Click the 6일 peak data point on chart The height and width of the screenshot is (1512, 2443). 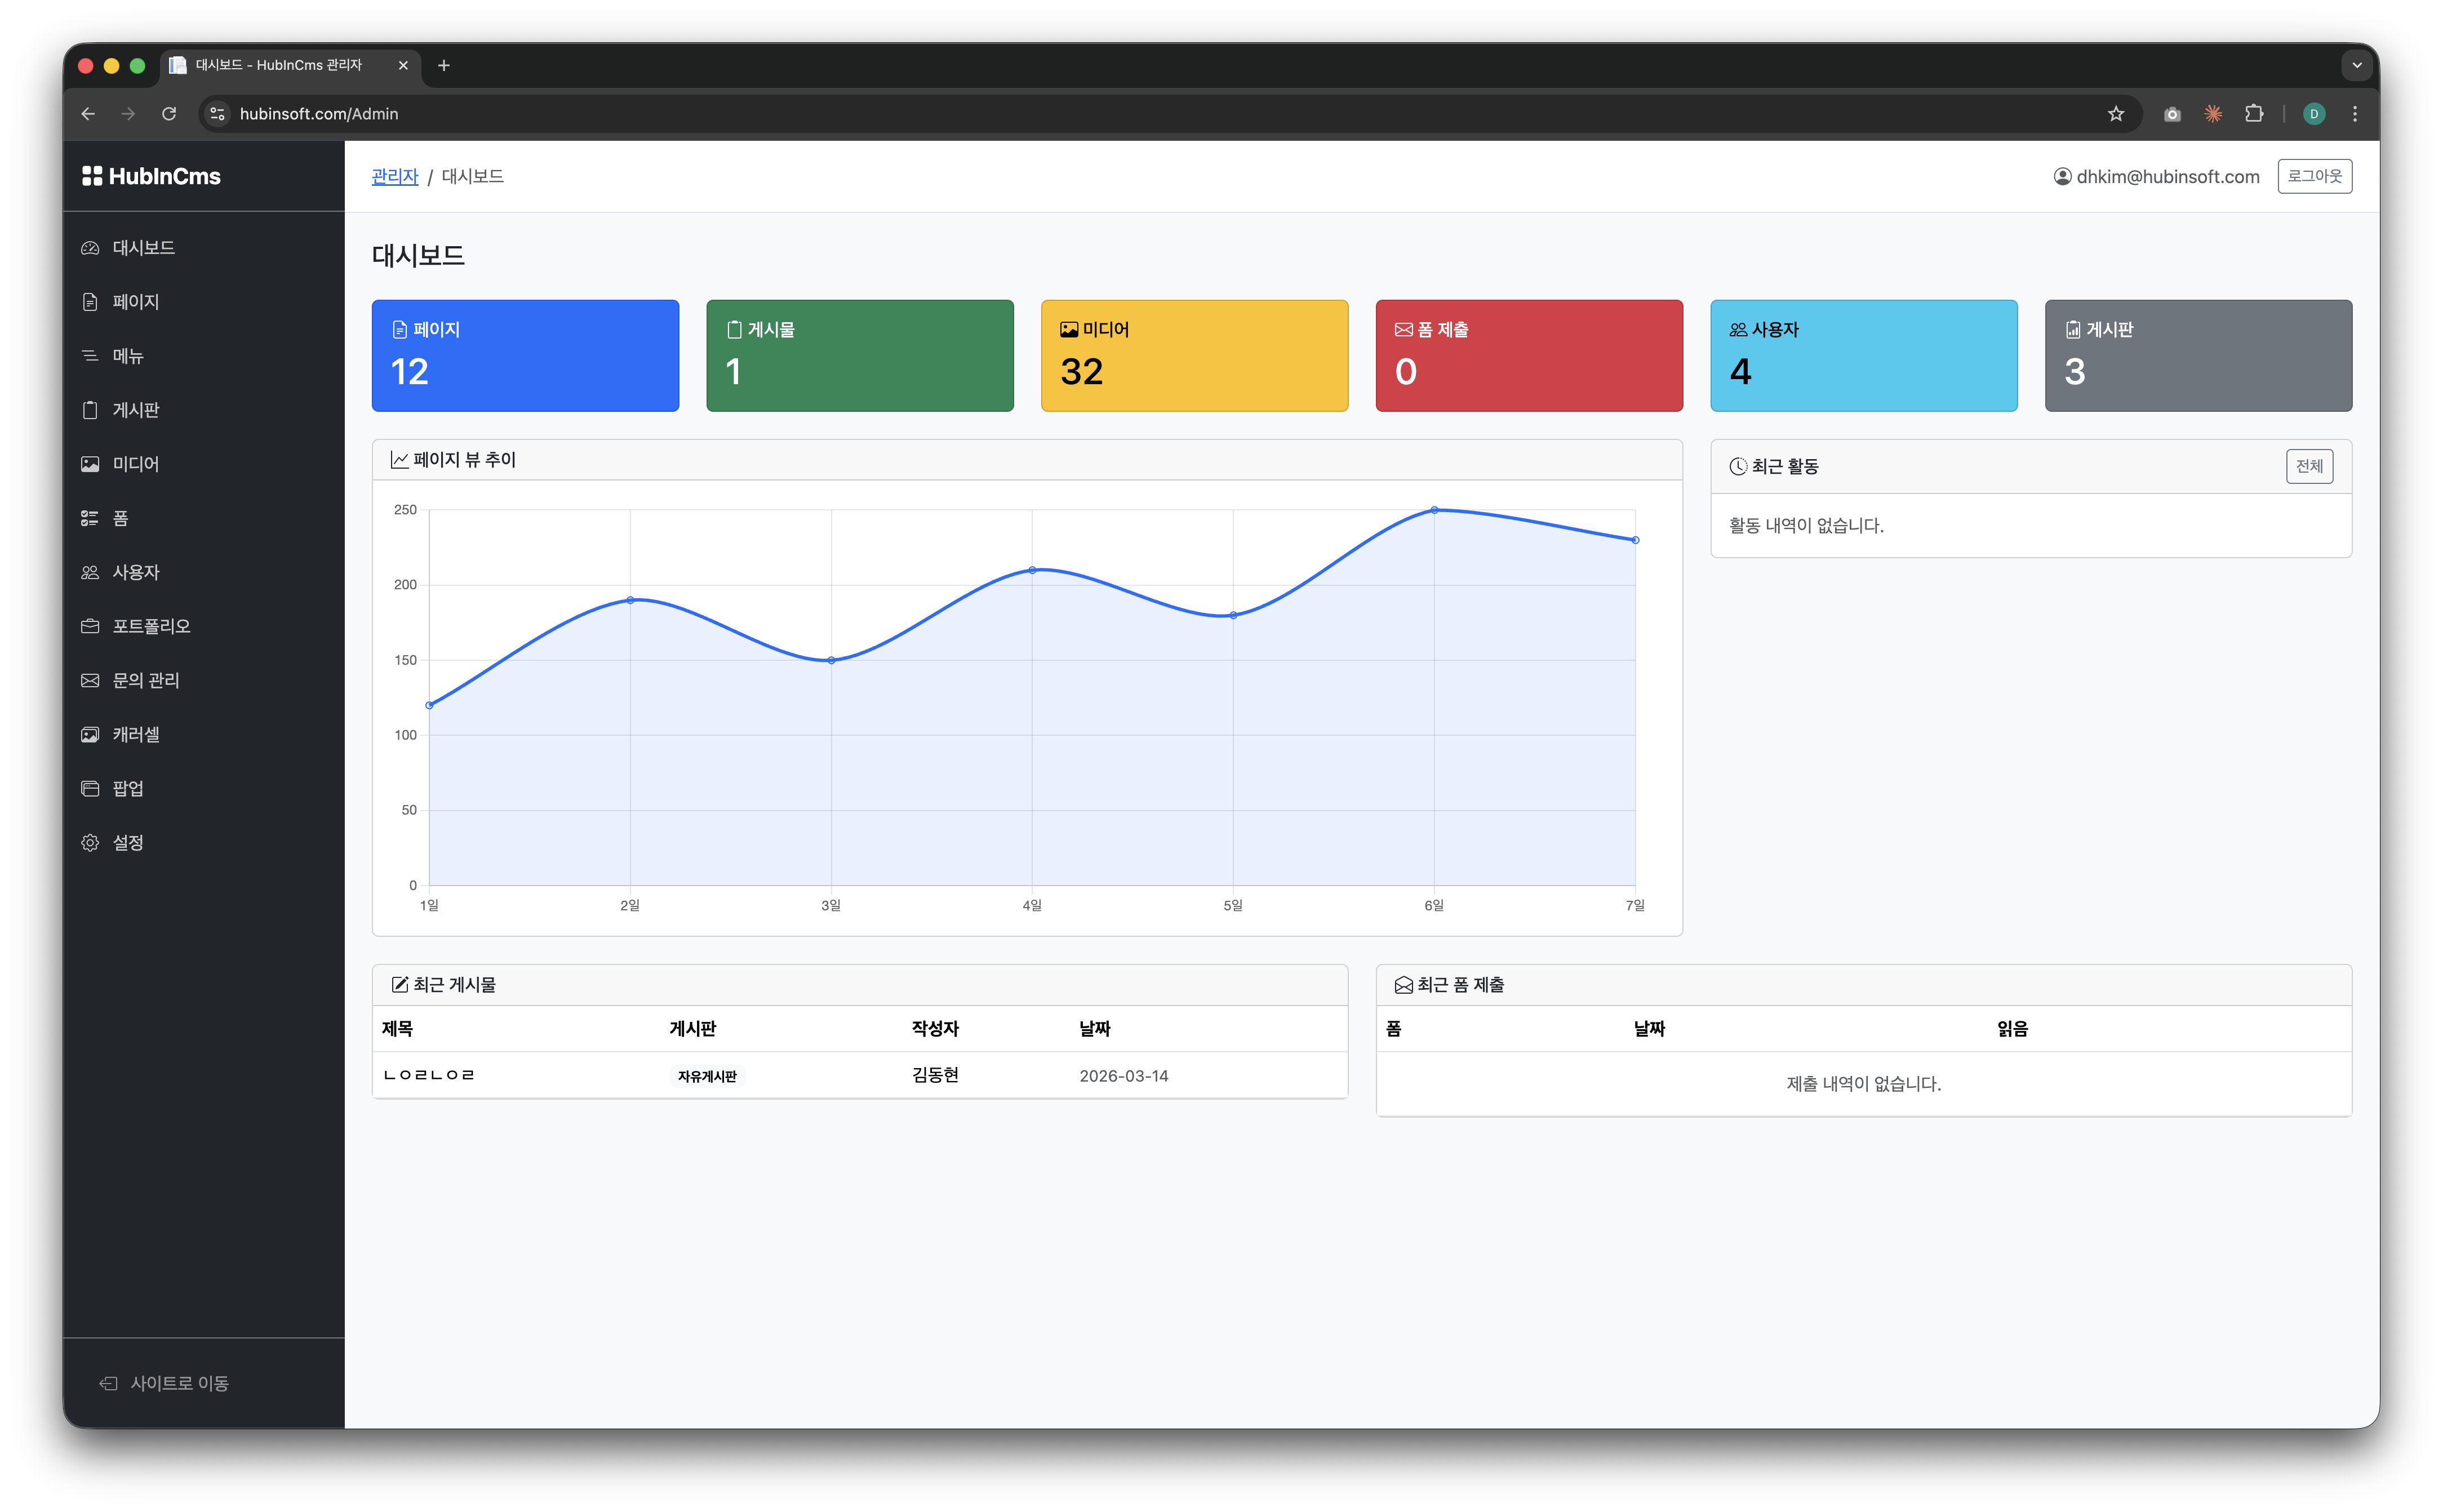[x=1434, y=510]
